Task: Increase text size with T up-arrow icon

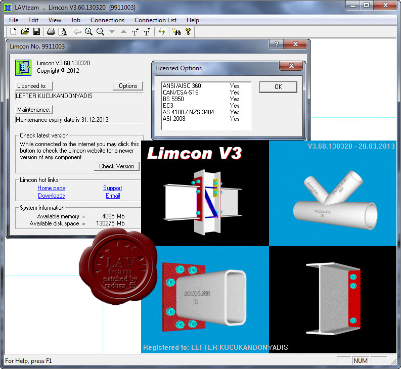Action: point(136,32)
